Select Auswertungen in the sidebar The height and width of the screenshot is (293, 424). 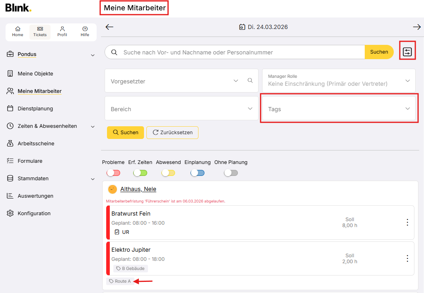pyautogui.click(x=35, y=196)
